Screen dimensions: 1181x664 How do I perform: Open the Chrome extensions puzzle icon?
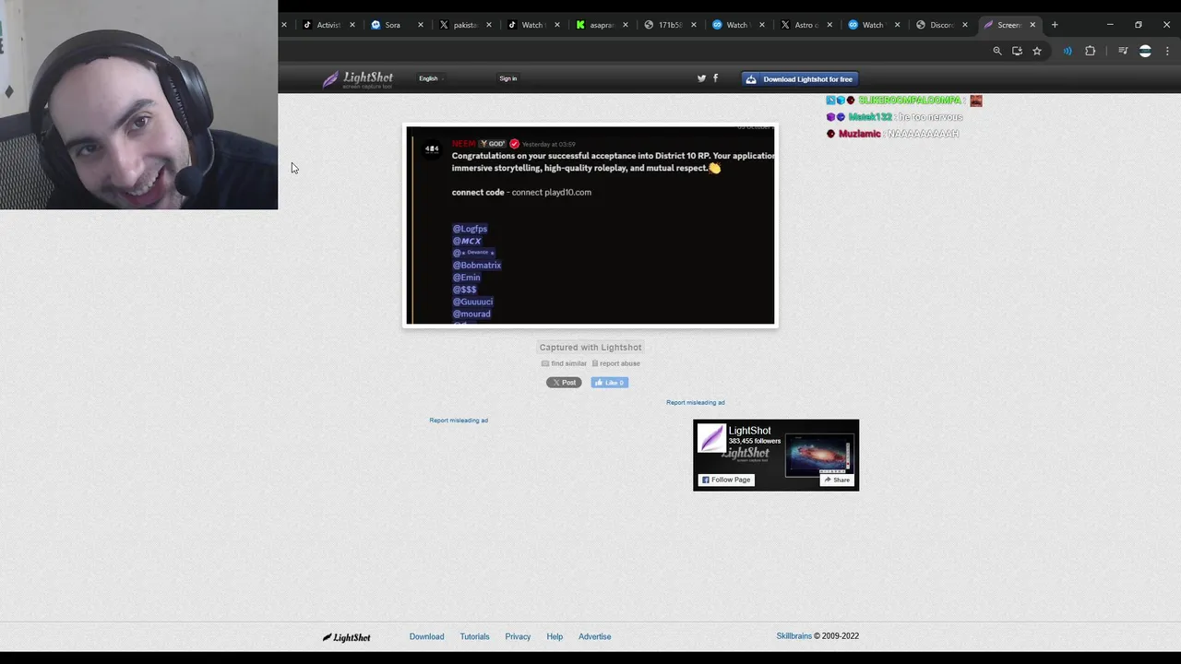click(x=1090, y=51)
